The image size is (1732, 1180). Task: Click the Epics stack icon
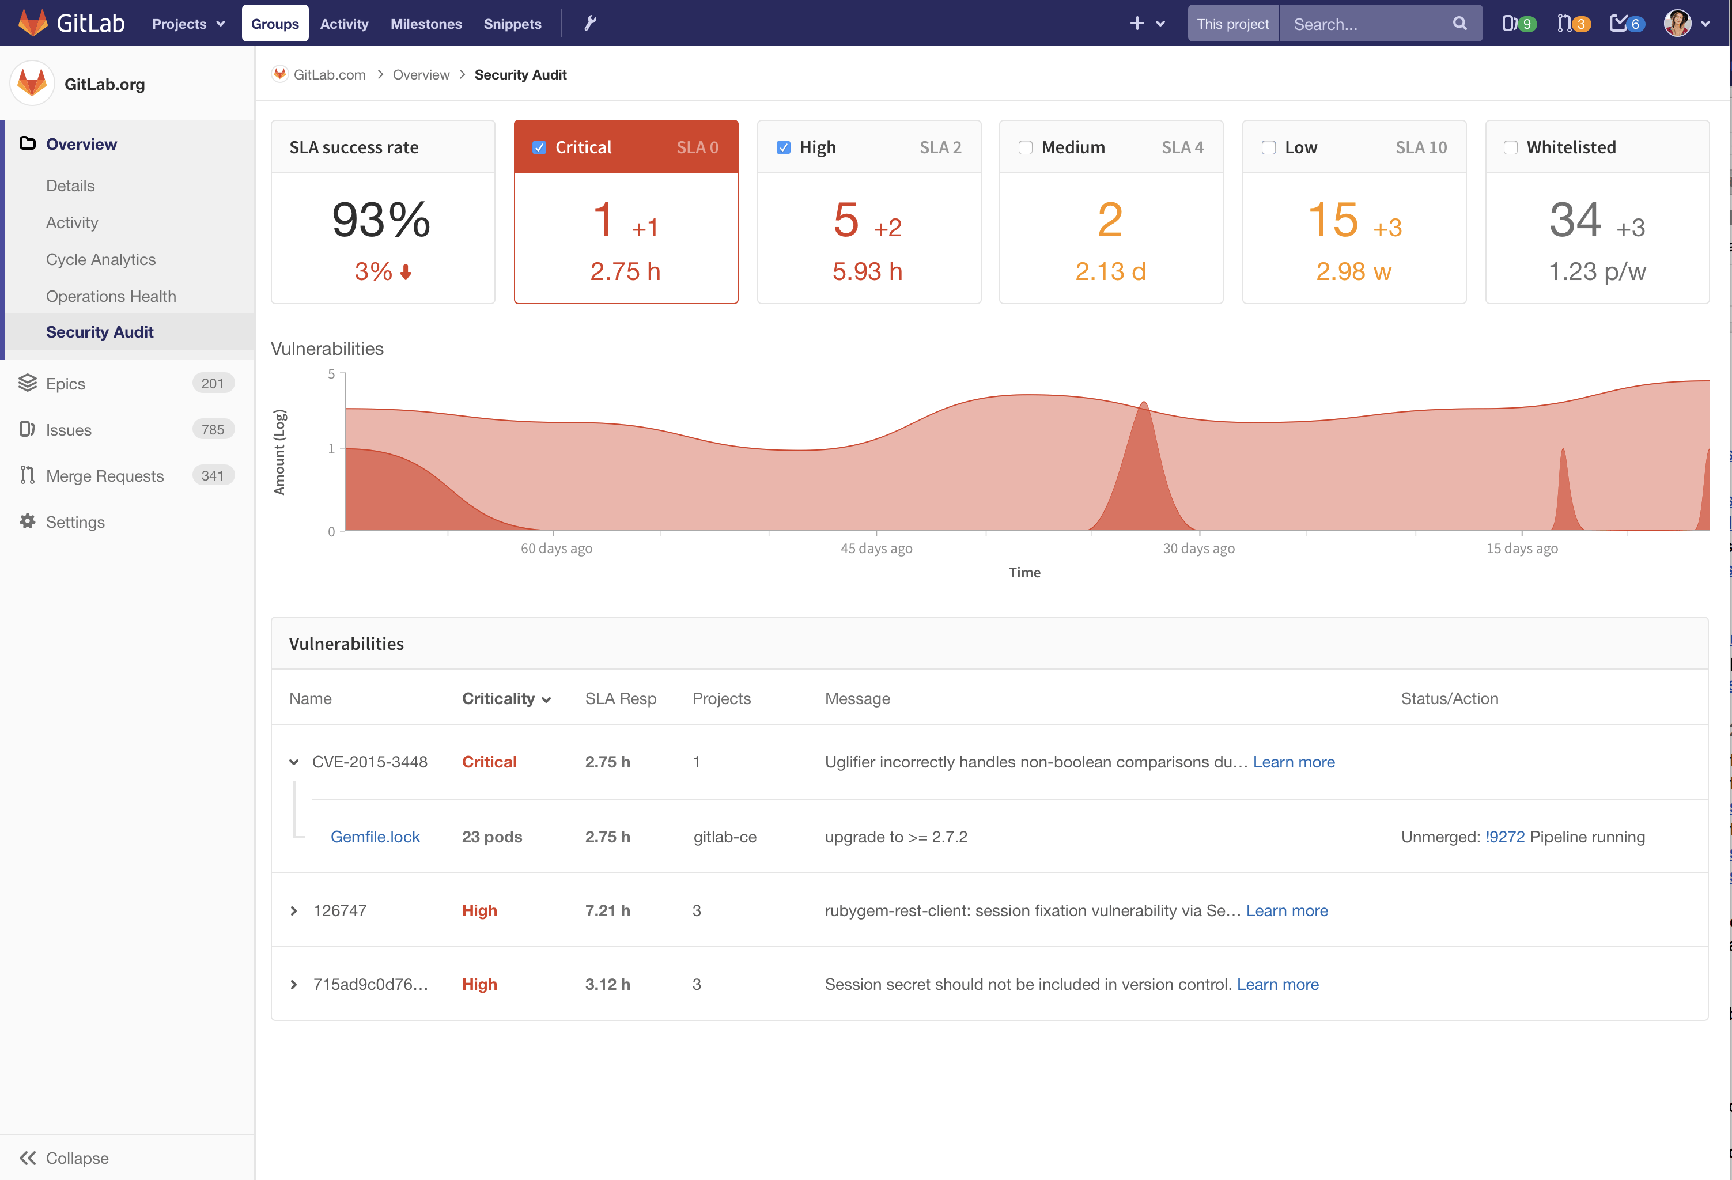tap(28, 383)
